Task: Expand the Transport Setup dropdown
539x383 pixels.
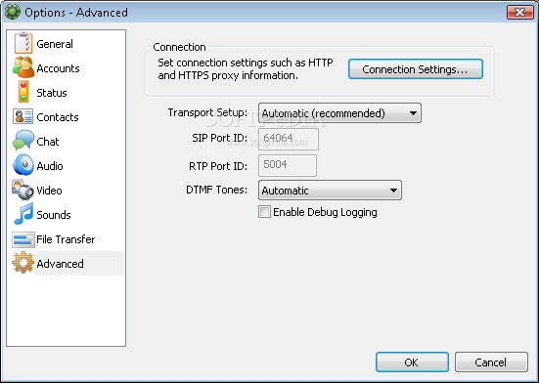Action: (x=339, y=113)
